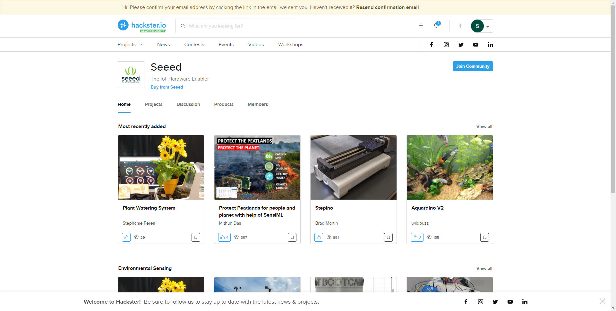The width and height of the screenshot is (616, 311).
Task: Click Facebook icon in the welcome banner
Action: (466, 302)
